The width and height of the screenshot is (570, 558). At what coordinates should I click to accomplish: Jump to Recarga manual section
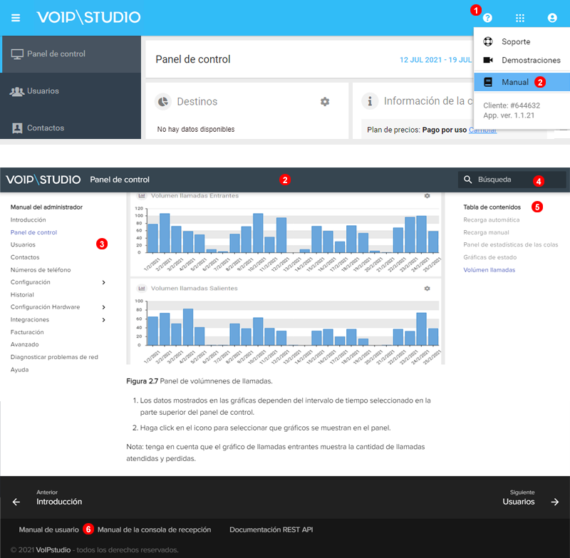pyautogui.click(x=486, y=232)
